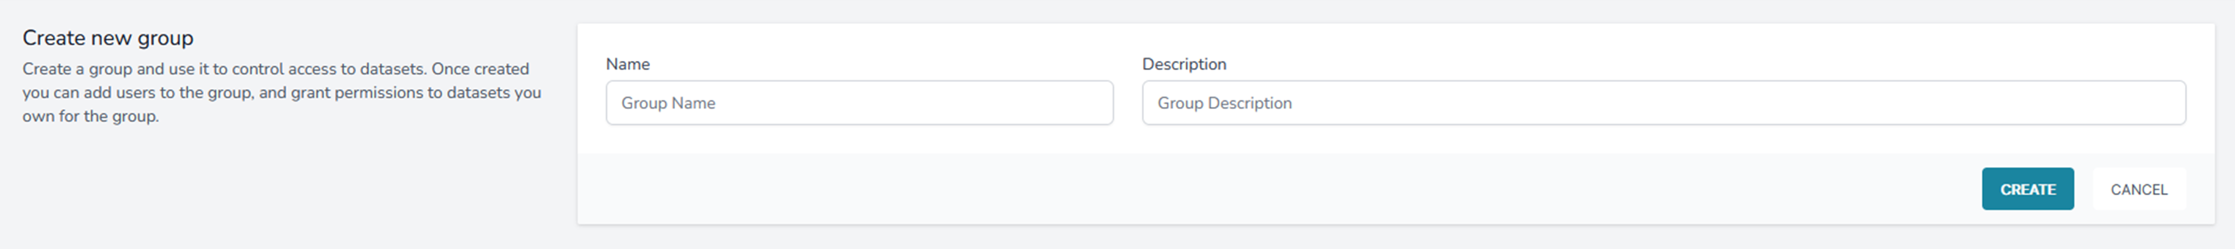This screenshot has height=249, width=2235.
Task: Click the Description field label
Action: point(1183,64)
